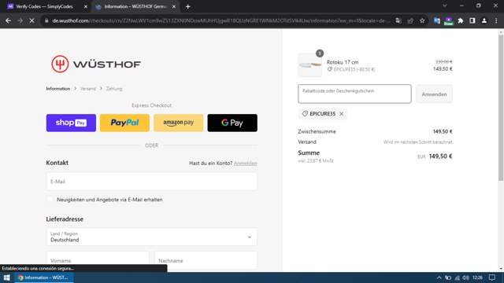Image resolution: width=504 pixels, height=283 pixels.
Task: Open a new browser tab with the plus
Action: pyautogui.click(x=187, y=6)
